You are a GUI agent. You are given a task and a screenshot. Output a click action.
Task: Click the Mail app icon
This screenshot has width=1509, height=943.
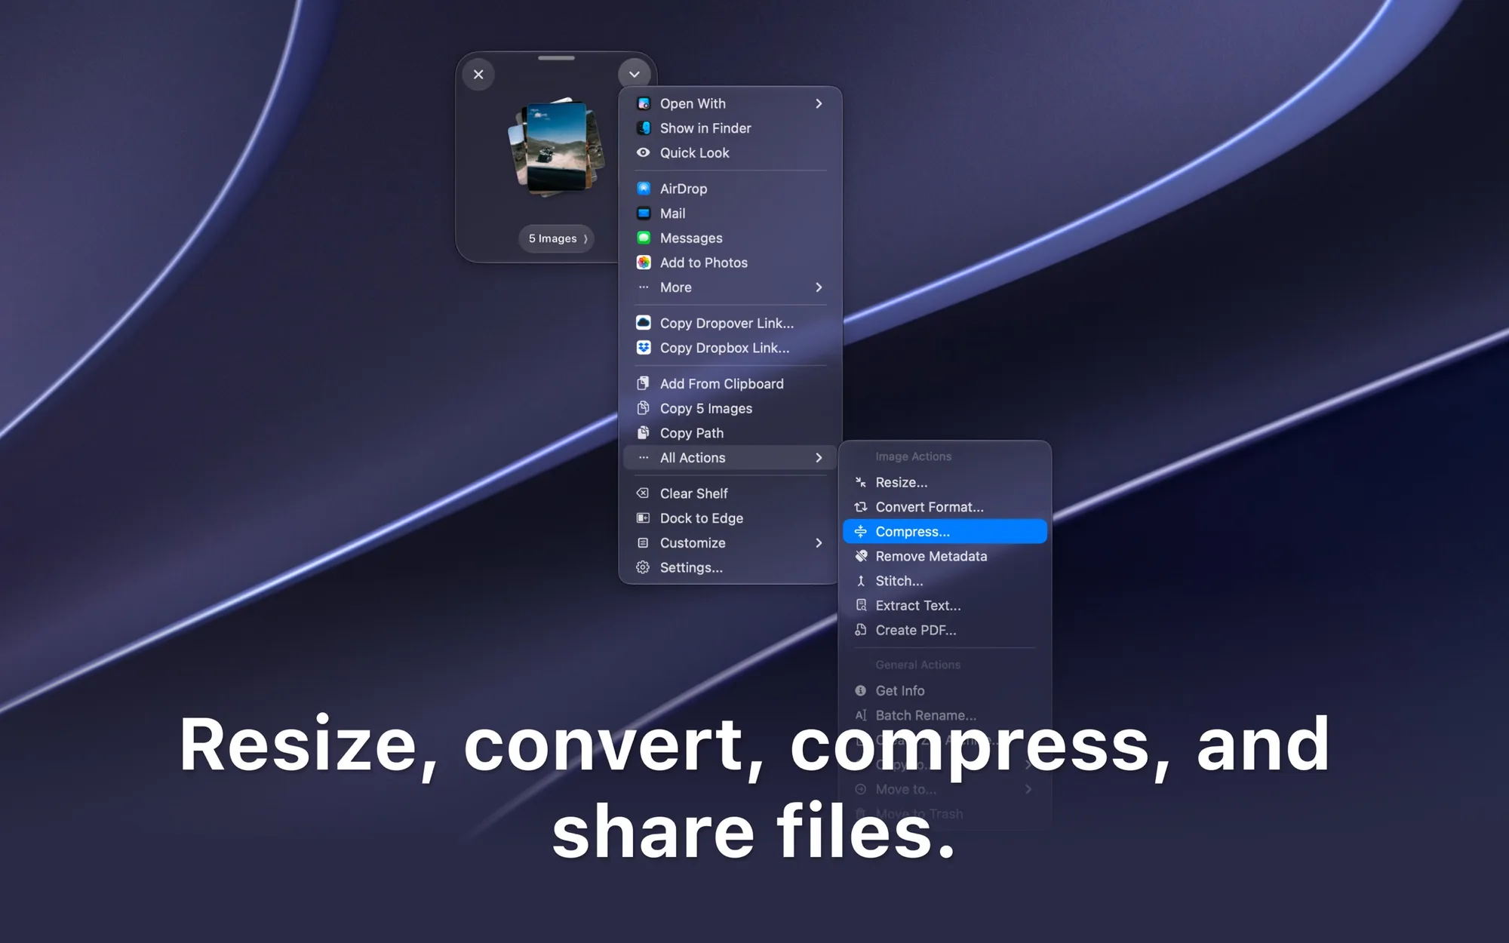coord(644,213)
